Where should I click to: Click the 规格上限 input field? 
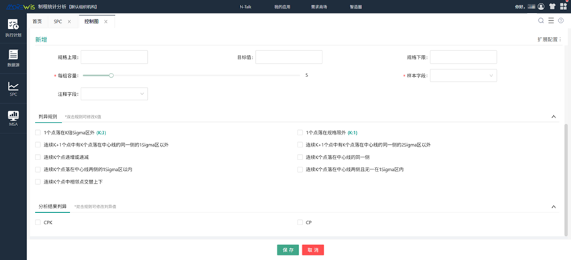click(x=114, y=57)
